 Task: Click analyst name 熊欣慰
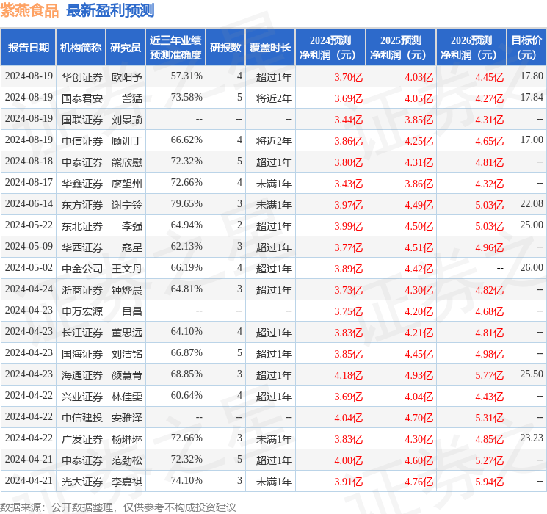(x=126, y=162)
